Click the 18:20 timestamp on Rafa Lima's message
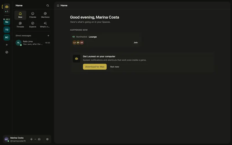Image resolution: width=232 pixels, height=145 pixels. pyautogui.click(x=47, y=43)
